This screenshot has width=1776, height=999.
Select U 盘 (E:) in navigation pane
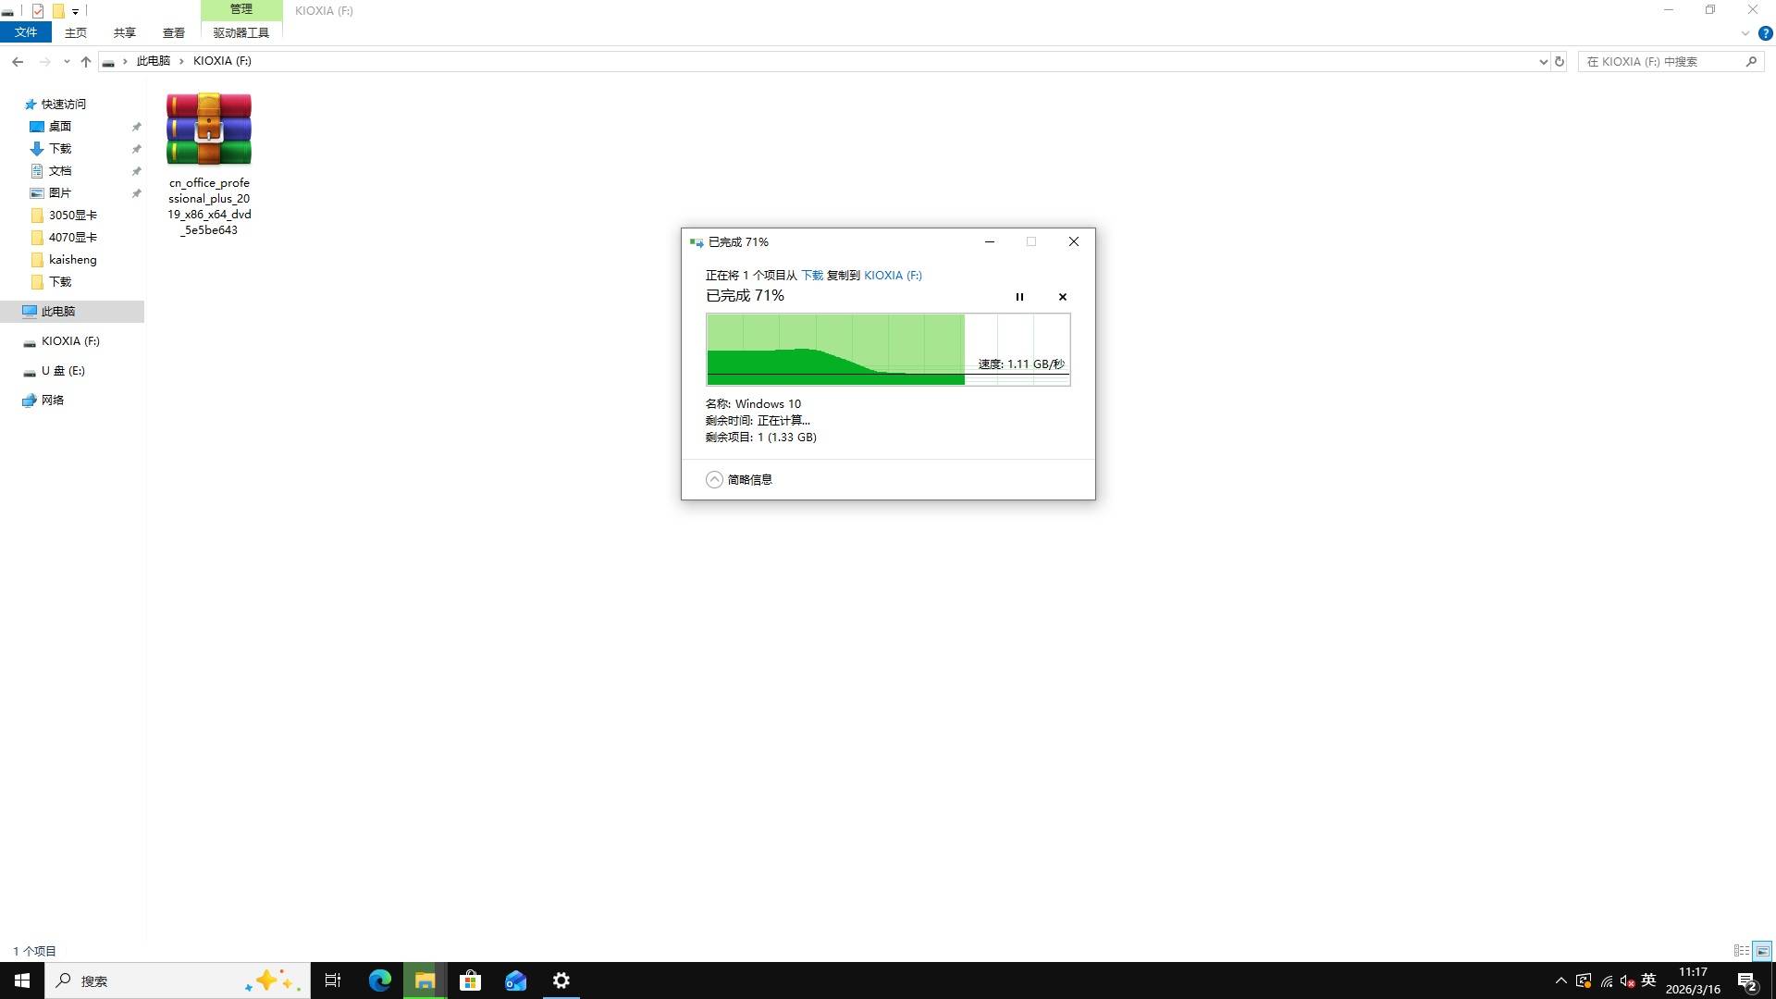63,371
